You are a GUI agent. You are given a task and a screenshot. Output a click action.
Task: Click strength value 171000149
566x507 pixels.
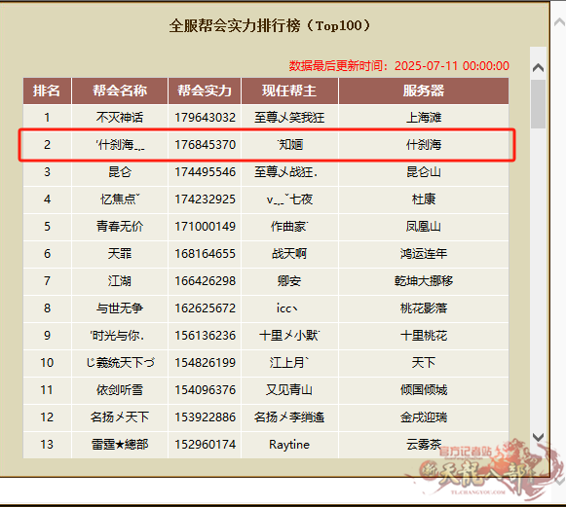click(205, 227)
